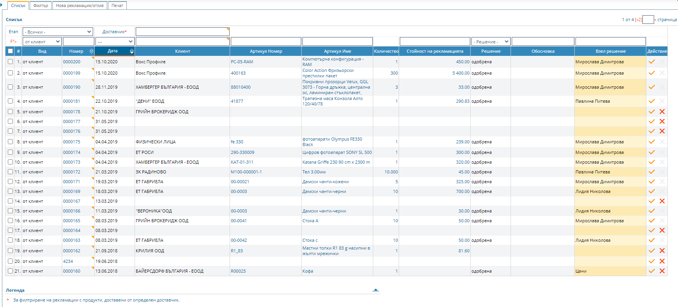Delete row 0000164 with the red X
The height and width of the screenshot is (307, 678).
662,230
